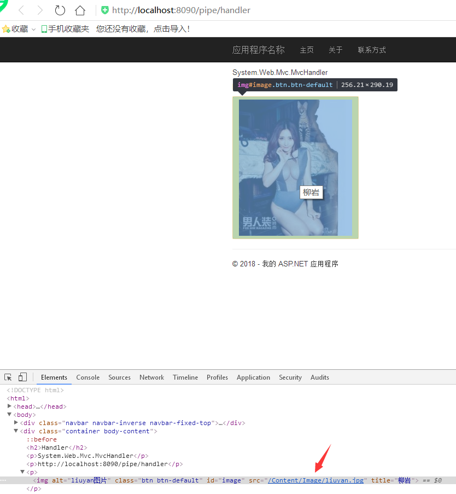Expand the 收藏 favorites dropdown arrow
The image size is (456, 494).
click(x=33, y=30)
